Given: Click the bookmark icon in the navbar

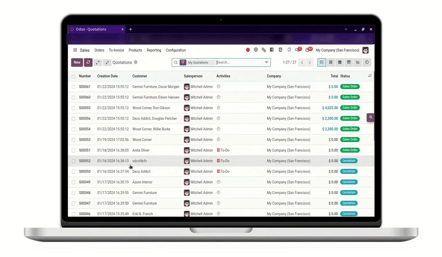Looking at the screenshot, I should [x=289, y=50].
